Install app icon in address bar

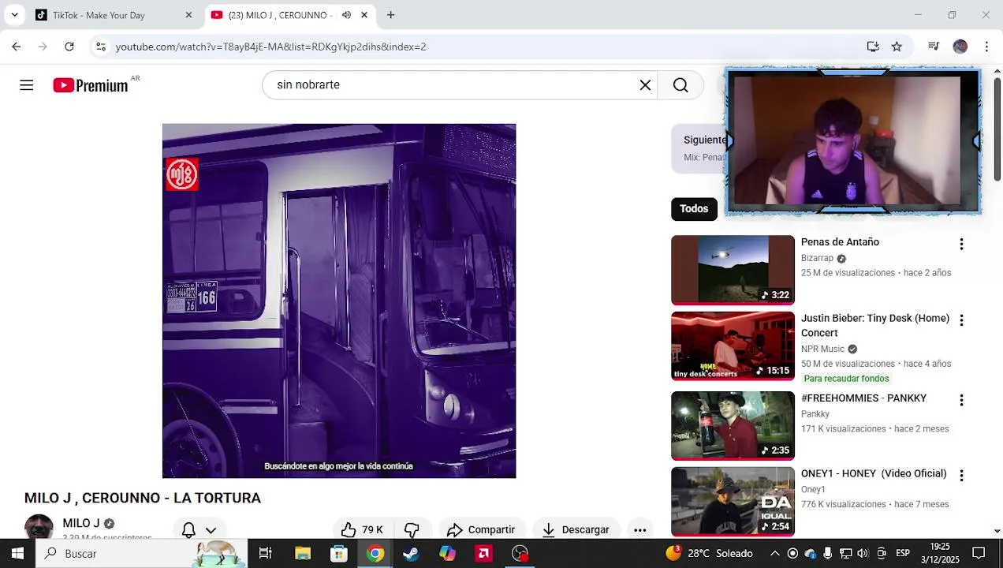[873, 47]
